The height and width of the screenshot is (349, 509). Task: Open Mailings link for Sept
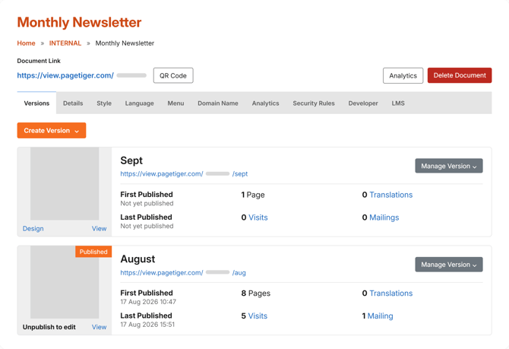[384, 217]
